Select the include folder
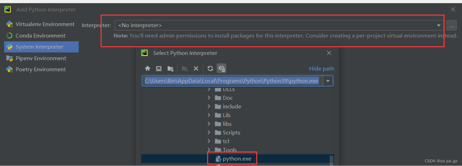 (228, 106)
